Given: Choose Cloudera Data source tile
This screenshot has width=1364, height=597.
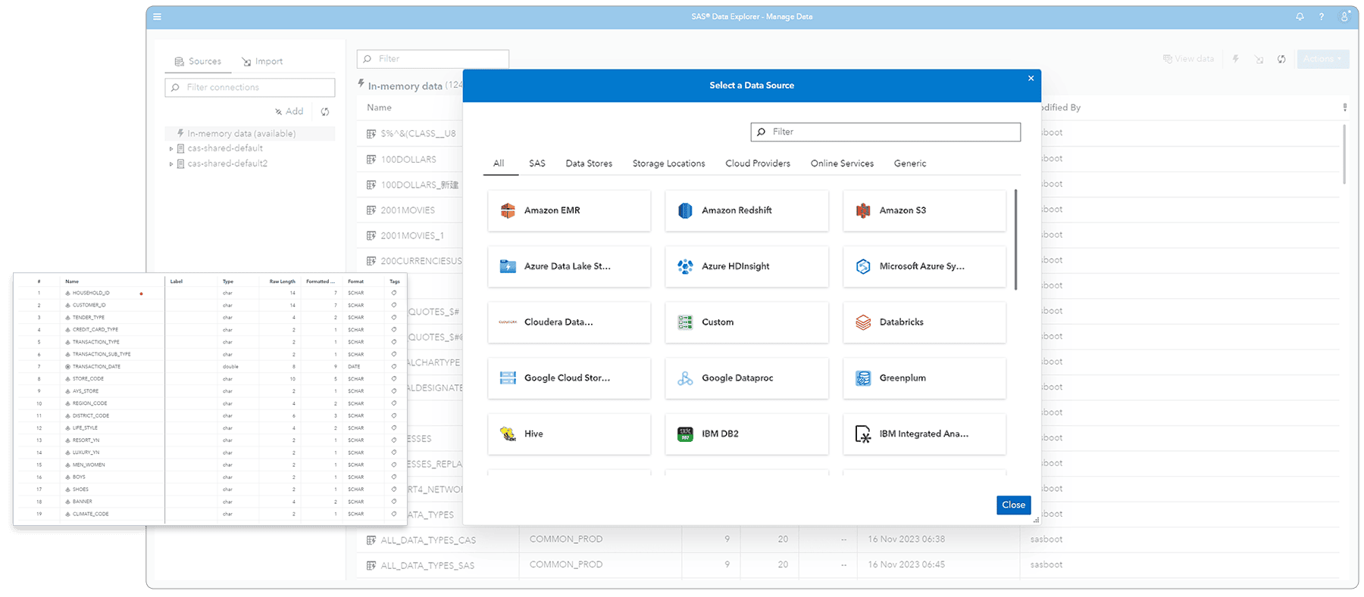Looking at the screenshot, I should pyautogui.click(x=569, y=322).
